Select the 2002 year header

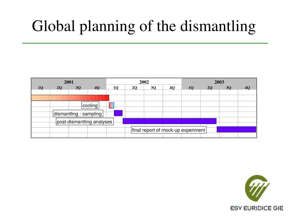144,82
